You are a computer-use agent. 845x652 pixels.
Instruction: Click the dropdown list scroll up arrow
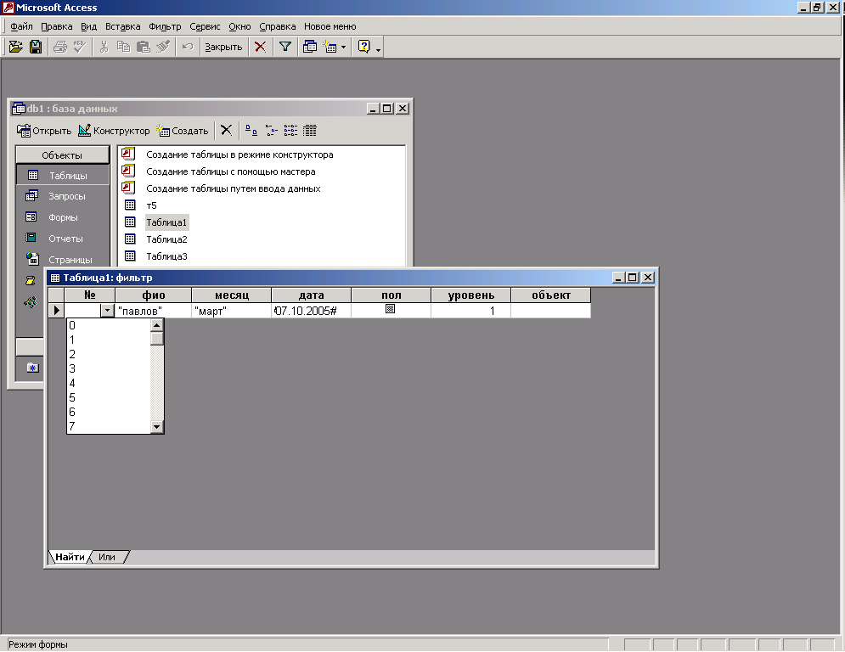click(x=157, y=325)
